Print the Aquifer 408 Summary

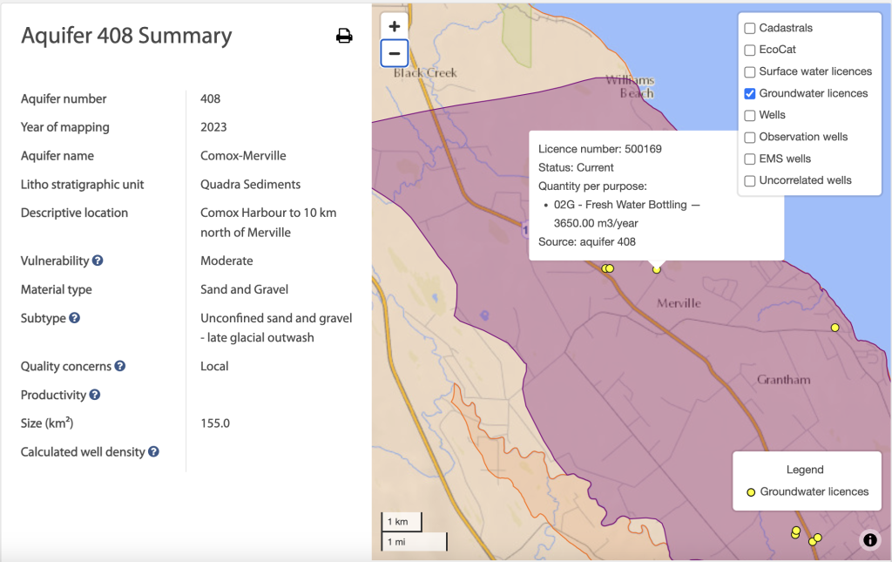point(344,36)
